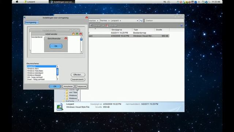Image resolution: width=234 pixels, height=132 pixels.
Task: Select Wit - hoog contrast scheme
Action: tap(41, 77)
